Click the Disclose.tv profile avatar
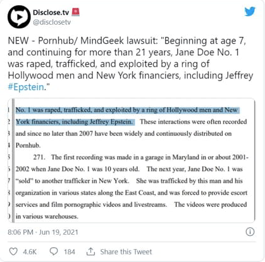The image size is (265, 262). click(x=19, y=17)
